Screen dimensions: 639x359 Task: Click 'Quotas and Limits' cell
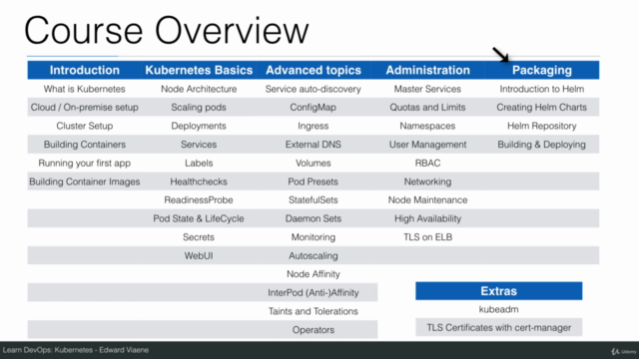coord(427,107)
